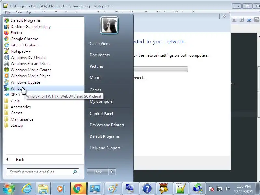Image resolution: width=260 pixels, height=195 pixels.
Task: Switch to Chrome on the taskbar
Action: [x=78, y=188]
